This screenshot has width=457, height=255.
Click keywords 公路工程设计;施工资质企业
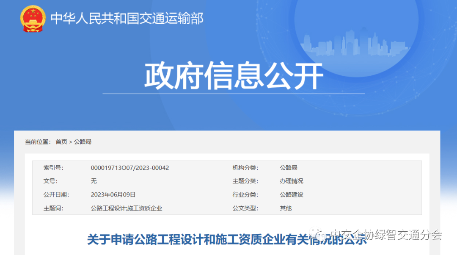pos(126,208)
